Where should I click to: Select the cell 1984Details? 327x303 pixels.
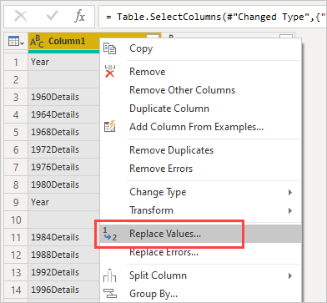(63, 237)
